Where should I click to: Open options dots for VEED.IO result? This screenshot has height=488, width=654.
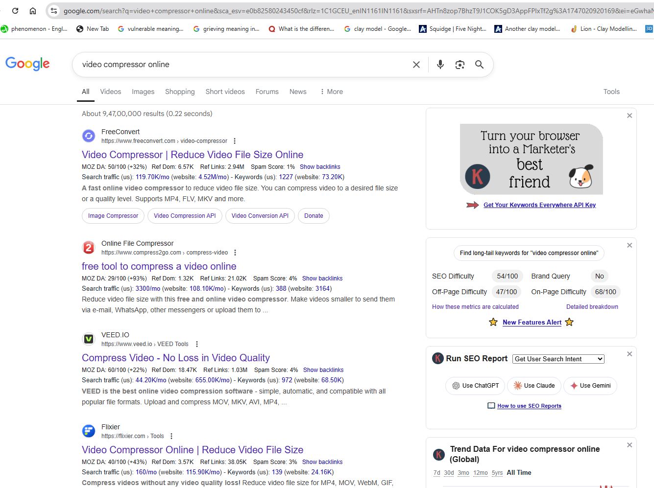[197, 344]
